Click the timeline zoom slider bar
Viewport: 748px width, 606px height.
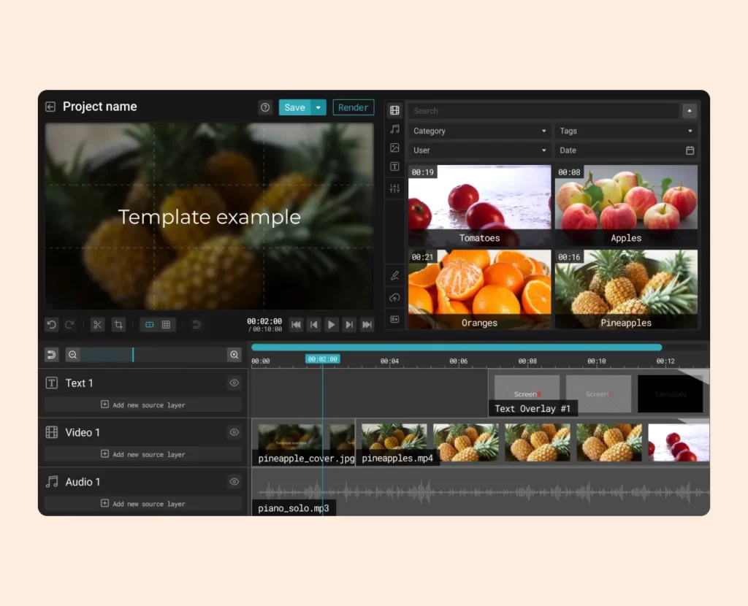tap(153, 355)
